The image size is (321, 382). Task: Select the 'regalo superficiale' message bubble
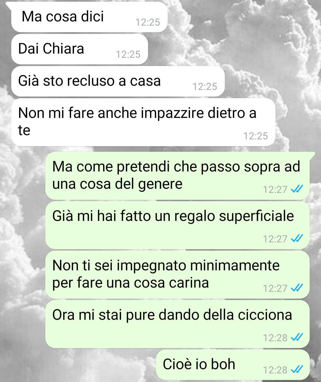[x=177, y=225]
